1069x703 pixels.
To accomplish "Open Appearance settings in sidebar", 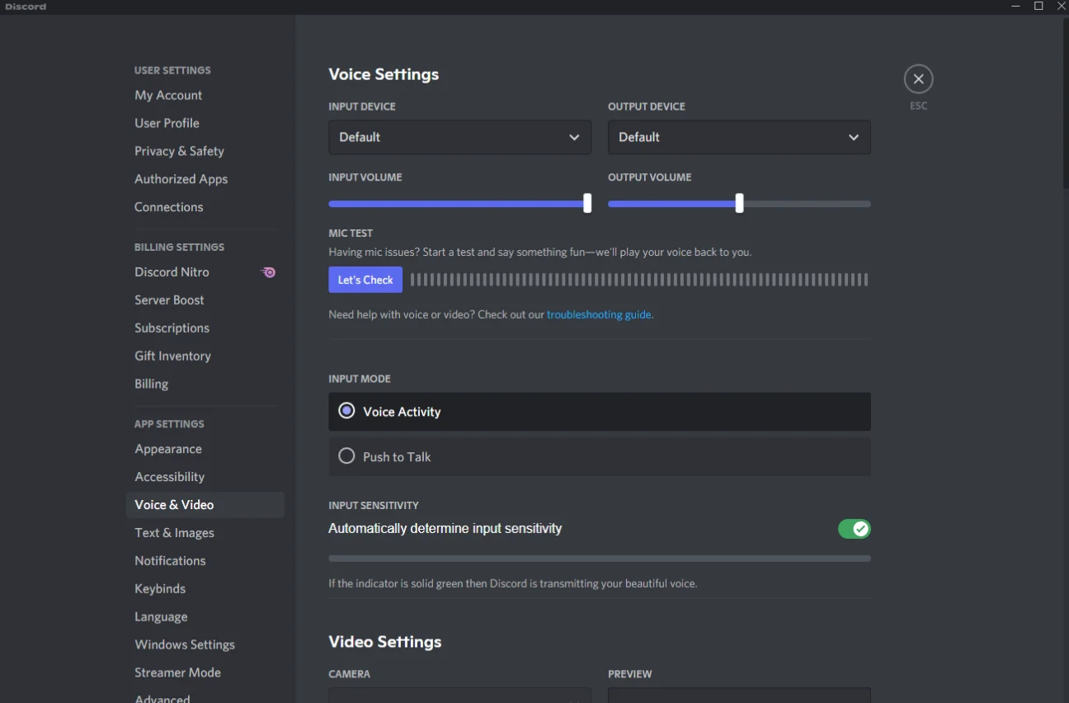I will coord(168,450).
